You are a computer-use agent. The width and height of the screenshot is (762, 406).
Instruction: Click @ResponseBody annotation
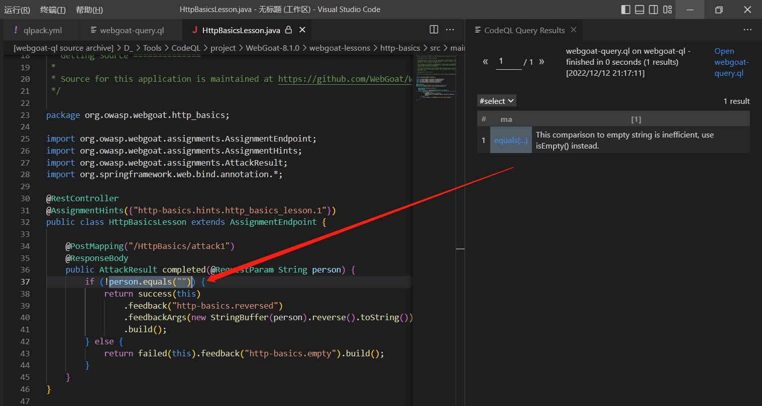(x=97, y=258)
